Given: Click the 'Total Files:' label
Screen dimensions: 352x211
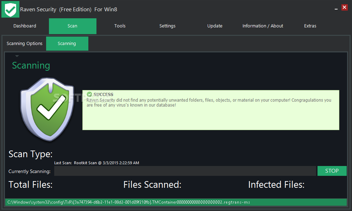Looking at the screenshot, I should click(31, 185).
